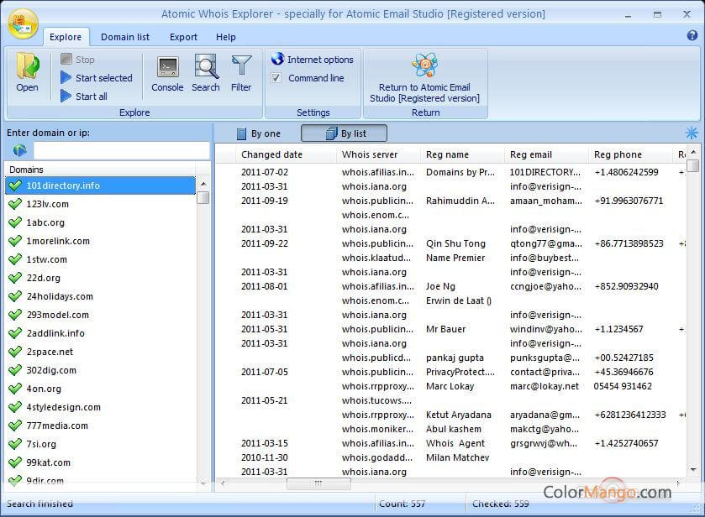Sort by Changed date column
Image resolution: width=705 pixels, height=517 pixels.
click(286, 154)
